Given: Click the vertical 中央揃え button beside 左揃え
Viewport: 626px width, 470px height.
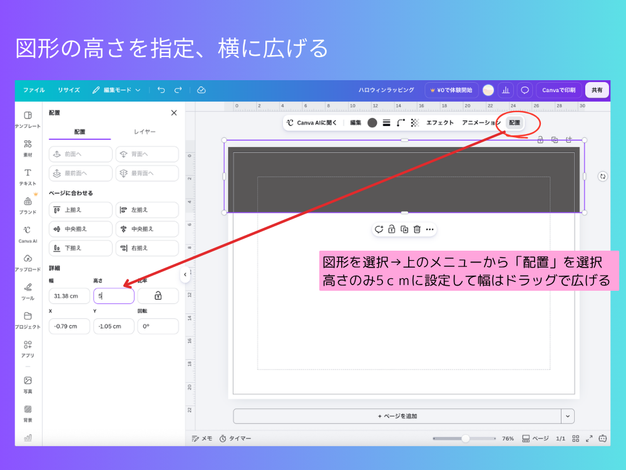Looking at the screenshot, I should click(147, 229).
